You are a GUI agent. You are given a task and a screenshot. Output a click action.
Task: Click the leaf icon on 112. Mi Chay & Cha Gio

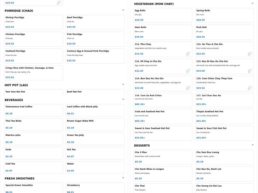[x=188, y=71]
